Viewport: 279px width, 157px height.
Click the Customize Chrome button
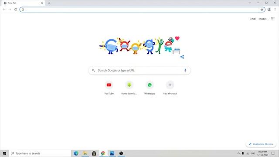[261, 144]
